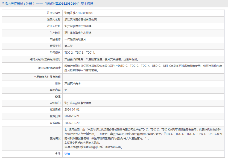This screenshot has height=159, width=228.
Task: Click the 产品储存条件及有效期 label
Action: tap(47, 77)
